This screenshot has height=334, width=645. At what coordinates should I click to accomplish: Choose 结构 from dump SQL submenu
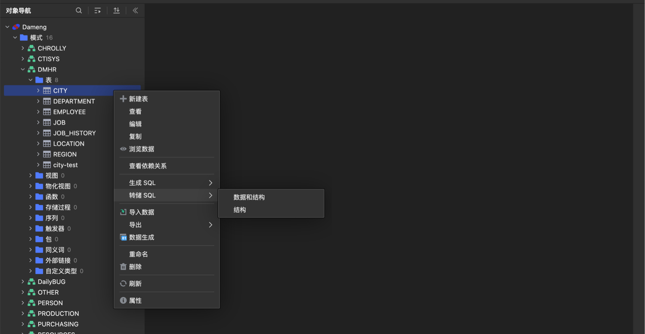click(x=240, y=210)
